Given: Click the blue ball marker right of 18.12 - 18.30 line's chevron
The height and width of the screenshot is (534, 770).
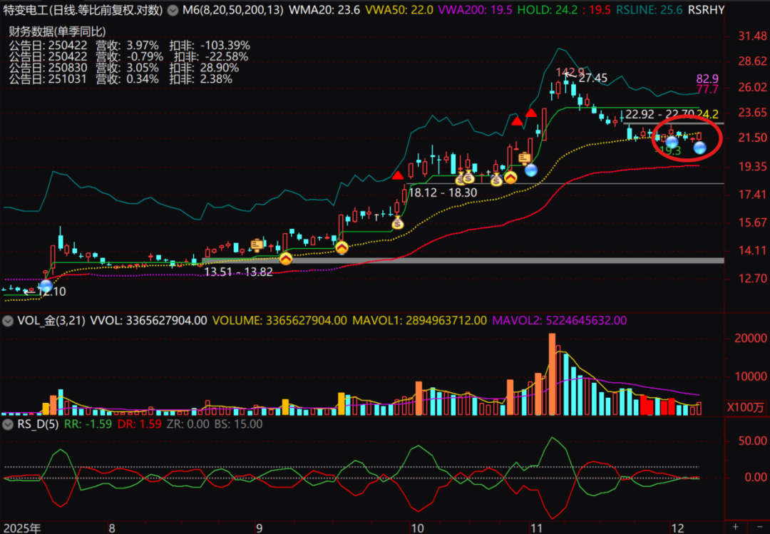Looking at the screenshot, I should point(531,170).
